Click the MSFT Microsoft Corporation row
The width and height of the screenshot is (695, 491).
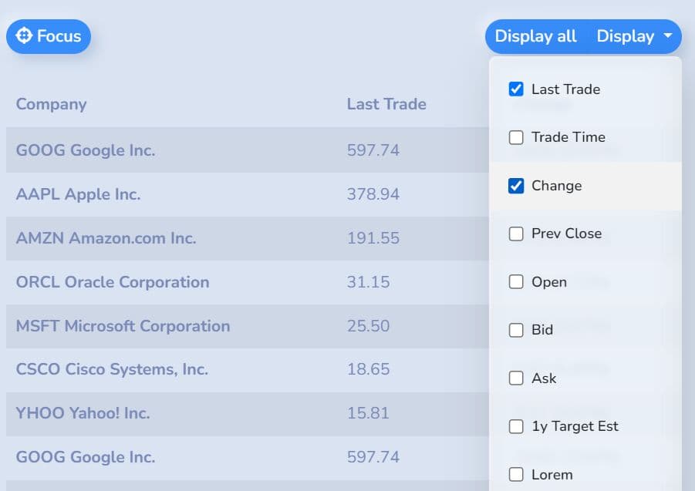[x=123, y=326]
